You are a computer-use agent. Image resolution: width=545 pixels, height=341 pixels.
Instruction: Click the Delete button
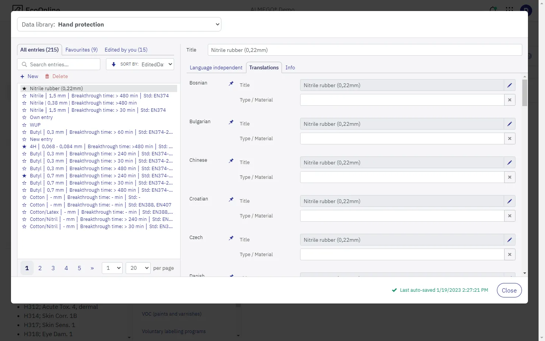coord(56,76)
